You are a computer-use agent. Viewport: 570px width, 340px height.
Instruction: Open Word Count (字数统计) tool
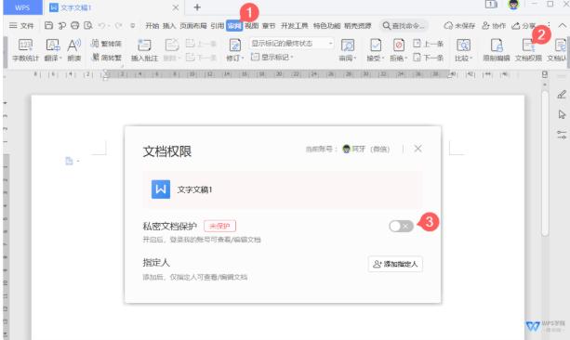[25, 50]
